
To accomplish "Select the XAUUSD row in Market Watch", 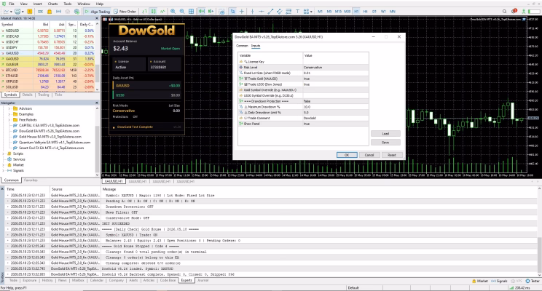I will pyautogui.click(x=47, y=53).
